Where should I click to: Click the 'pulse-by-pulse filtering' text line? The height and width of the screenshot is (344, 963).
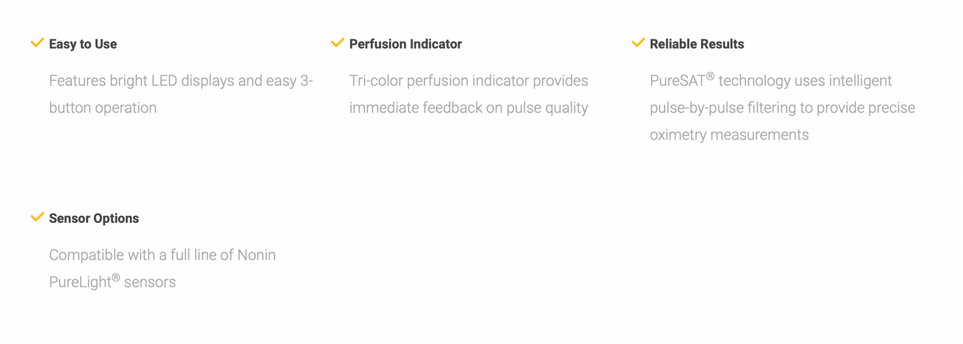coord(782,108)
